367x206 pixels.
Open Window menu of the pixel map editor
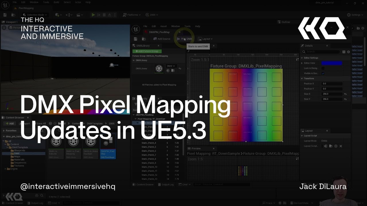tap(175, 26)
